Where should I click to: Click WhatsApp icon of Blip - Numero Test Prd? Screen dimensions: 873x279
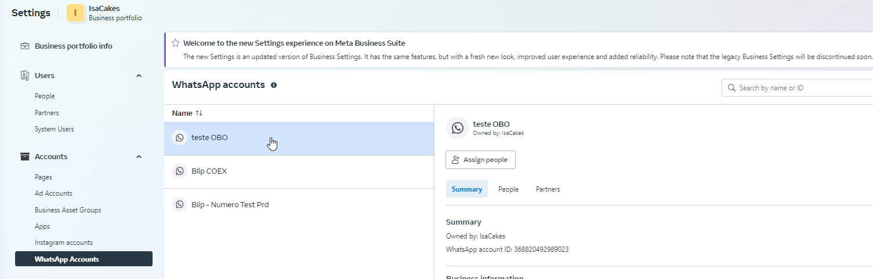click(180, 204)
